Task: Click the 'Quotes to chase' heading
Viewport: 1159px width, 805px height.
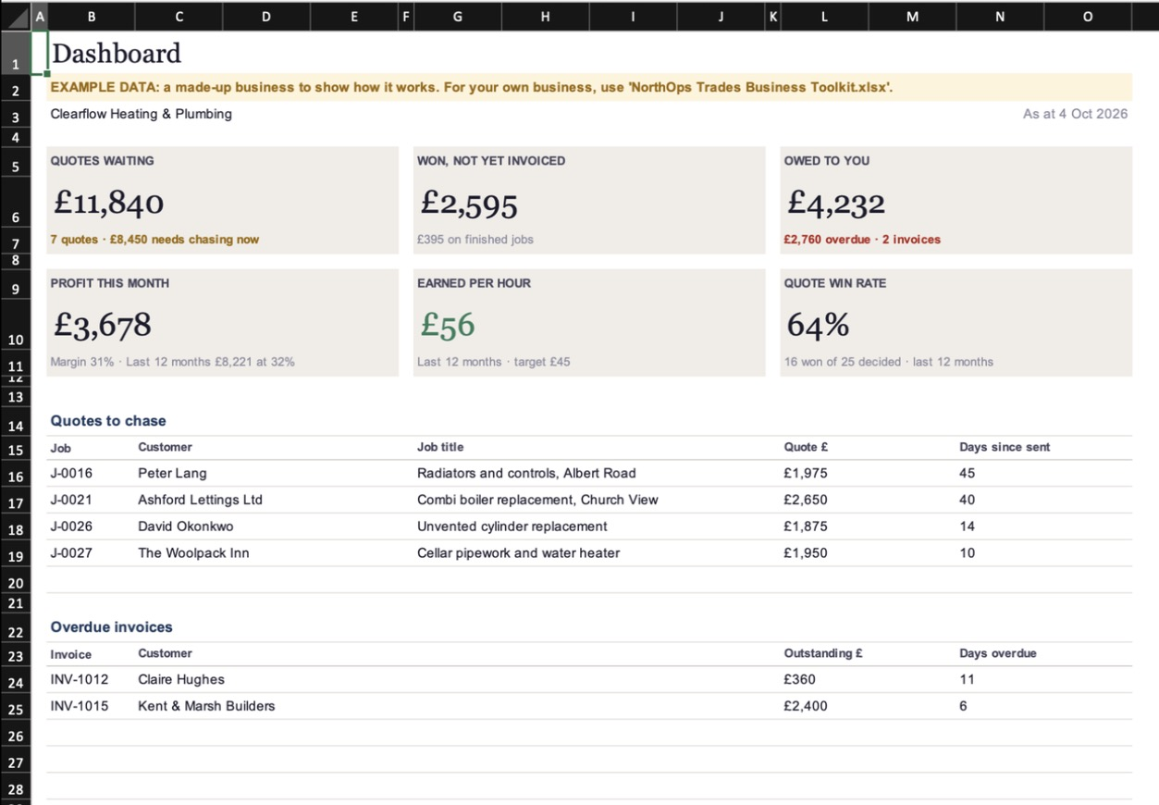Action: pyautogui.click(x=108, y=421)
